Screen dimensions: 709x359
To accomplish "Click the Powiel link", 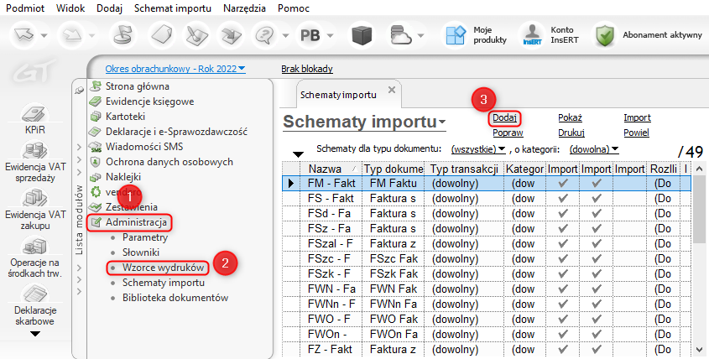I will (636, 133).
